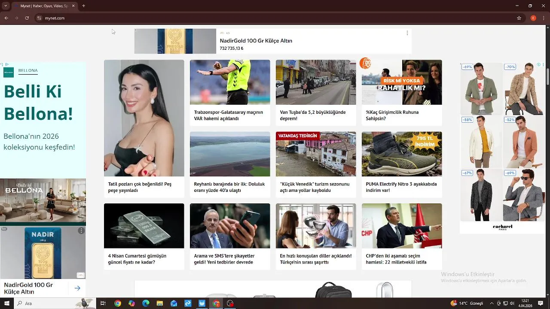Open NadirGold top ad options menu

407,33
